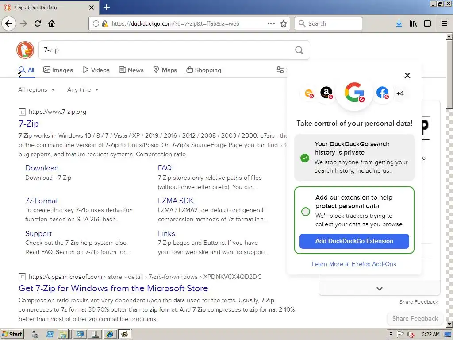Open the Support sitelink

click(x=38, y=234)
